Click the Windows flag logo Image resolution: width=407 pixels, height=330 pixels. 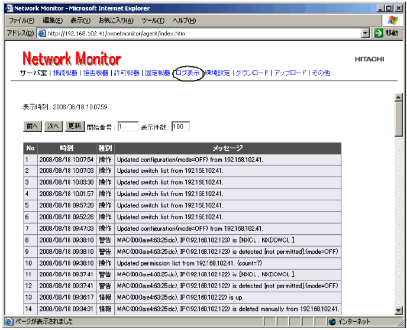coord(392,21)
